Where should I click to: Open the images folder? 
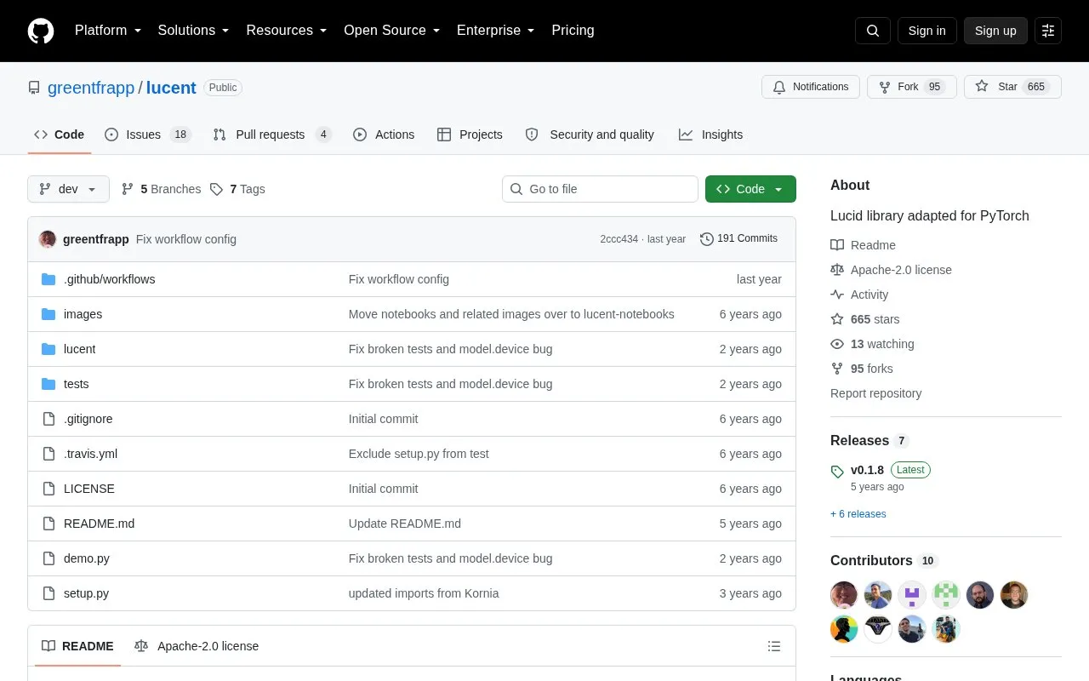83,314
